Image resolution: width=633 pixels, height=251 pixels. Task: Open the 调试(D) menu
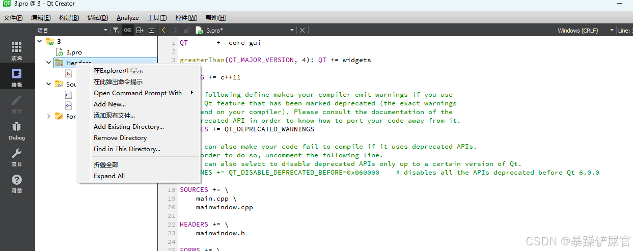(98, 18)
